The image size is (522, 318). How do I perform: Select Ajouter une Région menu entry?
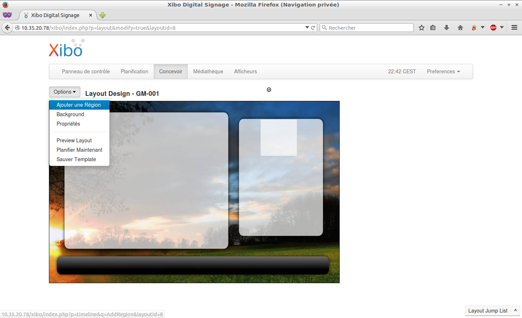click(x=79, y=105)
